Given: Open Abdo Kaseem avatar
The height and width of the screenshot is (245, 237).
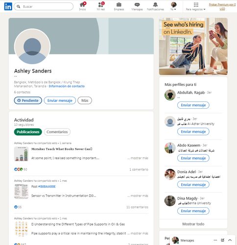Looking at the screenshot, I should coord(170,148).
